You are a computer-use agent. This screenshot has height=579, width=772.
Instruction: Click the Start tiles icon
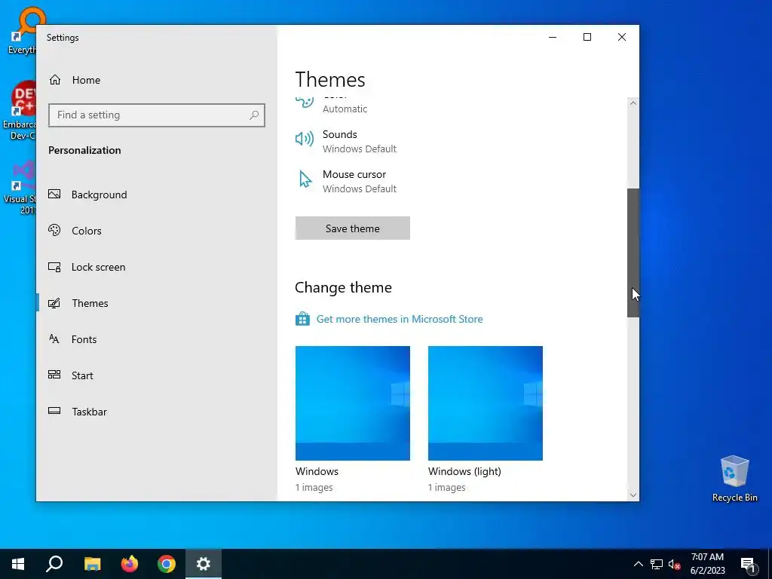[x=54, y=375]
